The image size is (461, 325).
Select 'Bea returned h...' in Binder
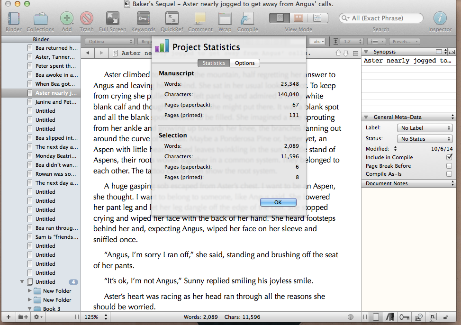point(52,48)
